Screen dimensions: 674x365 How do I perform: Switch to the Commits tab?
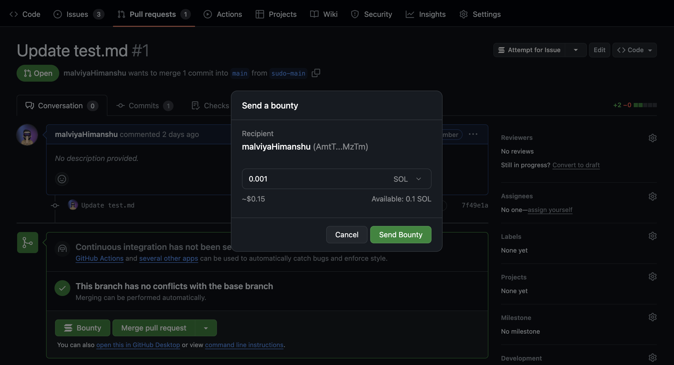click(x=144, y=106)
